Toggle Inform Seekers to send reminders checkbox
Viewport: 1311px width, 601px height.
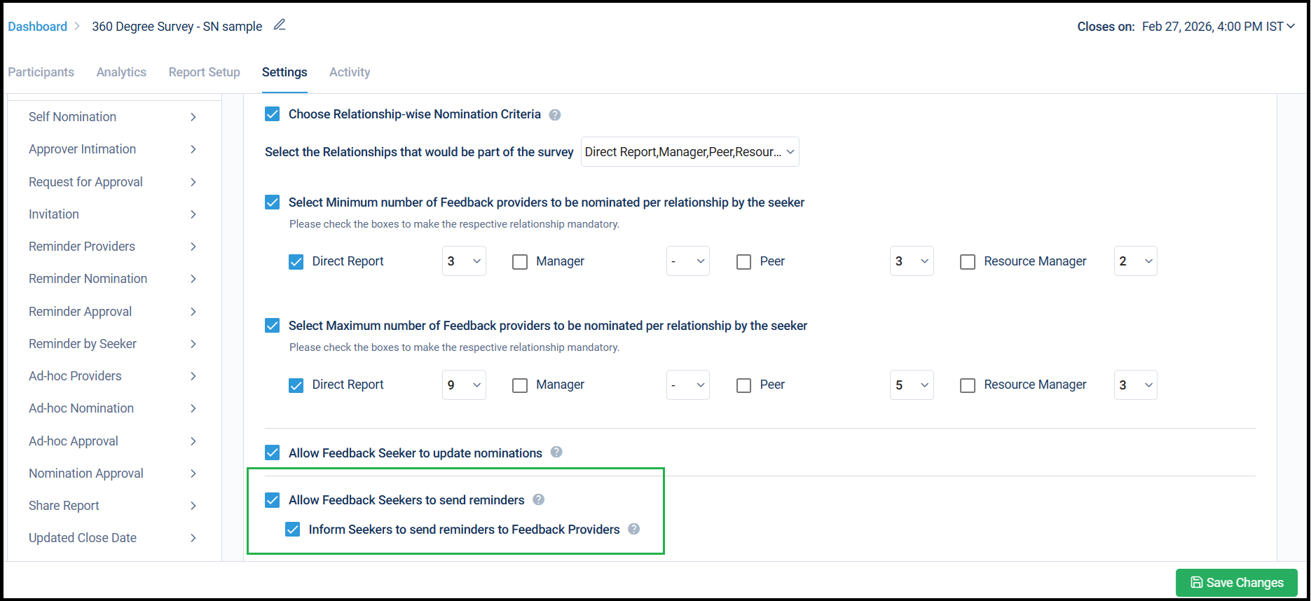tap(293, 530)
